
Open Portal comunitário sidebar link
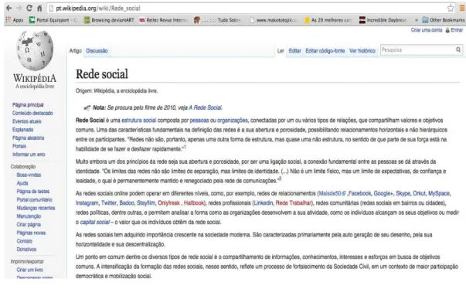point(35,200)
